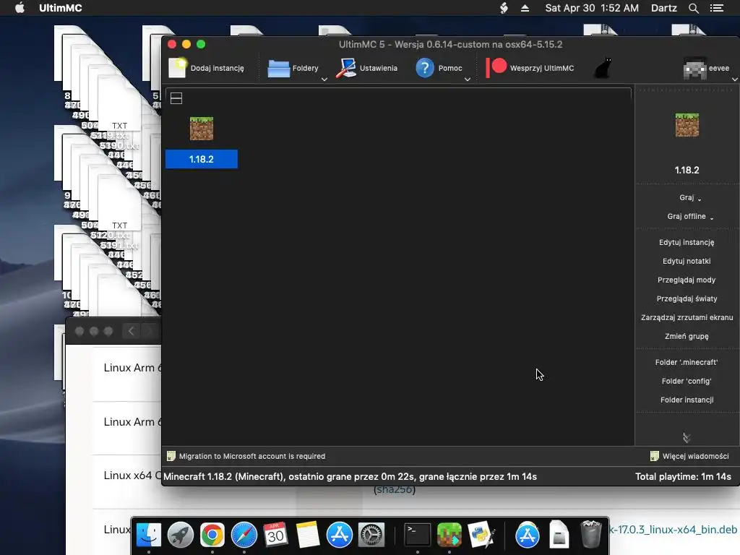Open the Trash in the dock

click(591, 535)
